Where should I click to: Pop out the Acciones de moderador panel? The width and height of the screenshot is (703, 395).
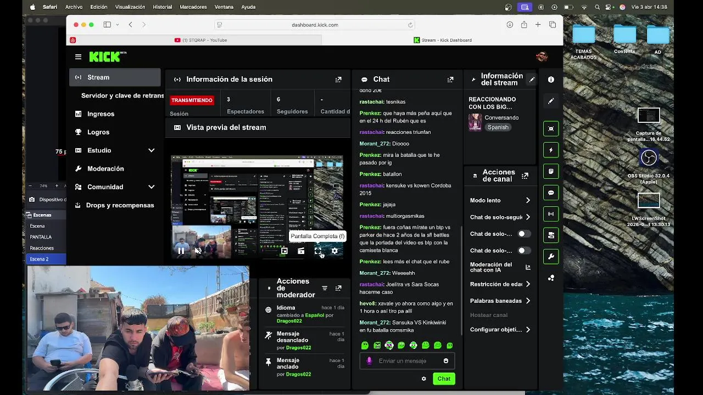click(338, 288)
